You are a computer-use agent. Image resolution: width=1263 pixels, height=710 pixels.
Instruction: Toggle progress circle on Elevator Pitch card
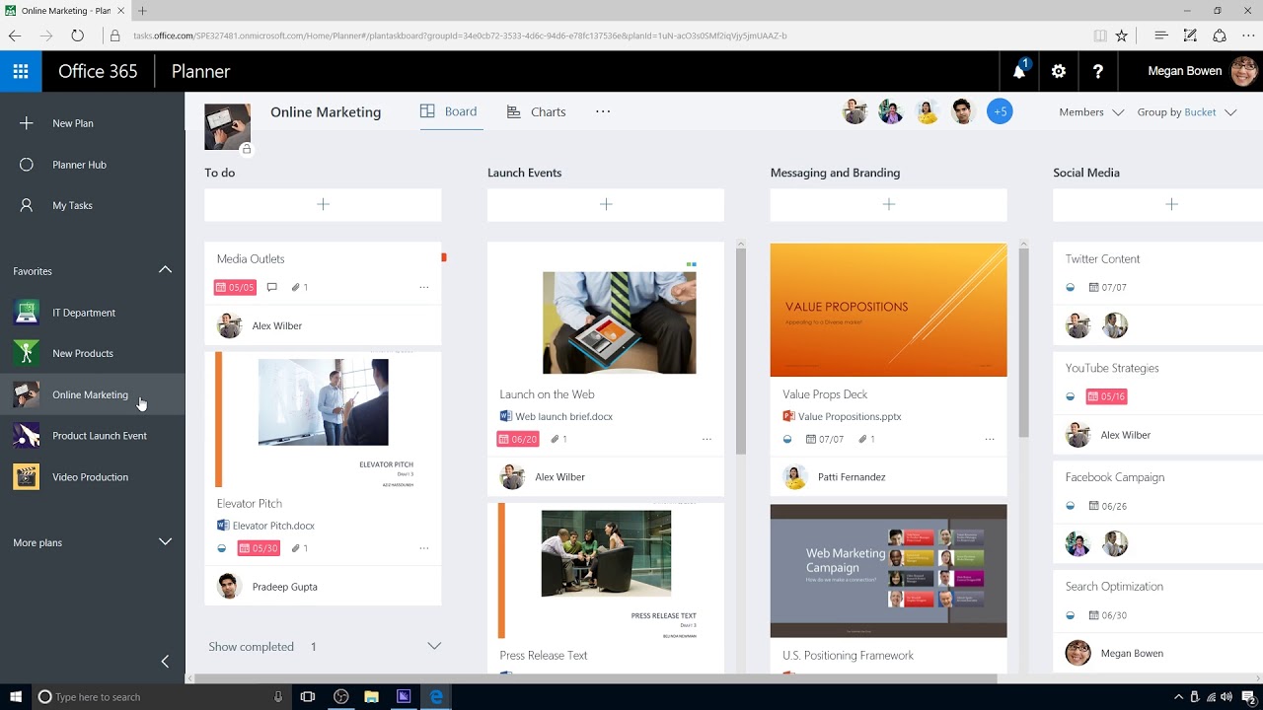[222, 548]
